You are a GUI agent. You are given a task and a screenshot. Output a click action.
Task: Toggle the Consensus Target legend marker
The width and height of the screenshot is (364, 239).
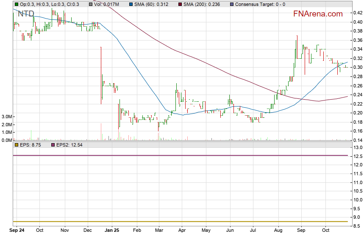click(x=231, y=4)
